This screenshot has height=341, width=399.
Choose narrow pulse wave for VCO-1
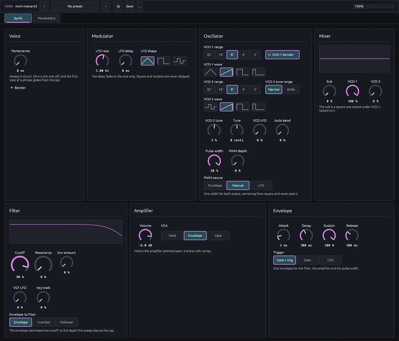(x=258, y=72)
